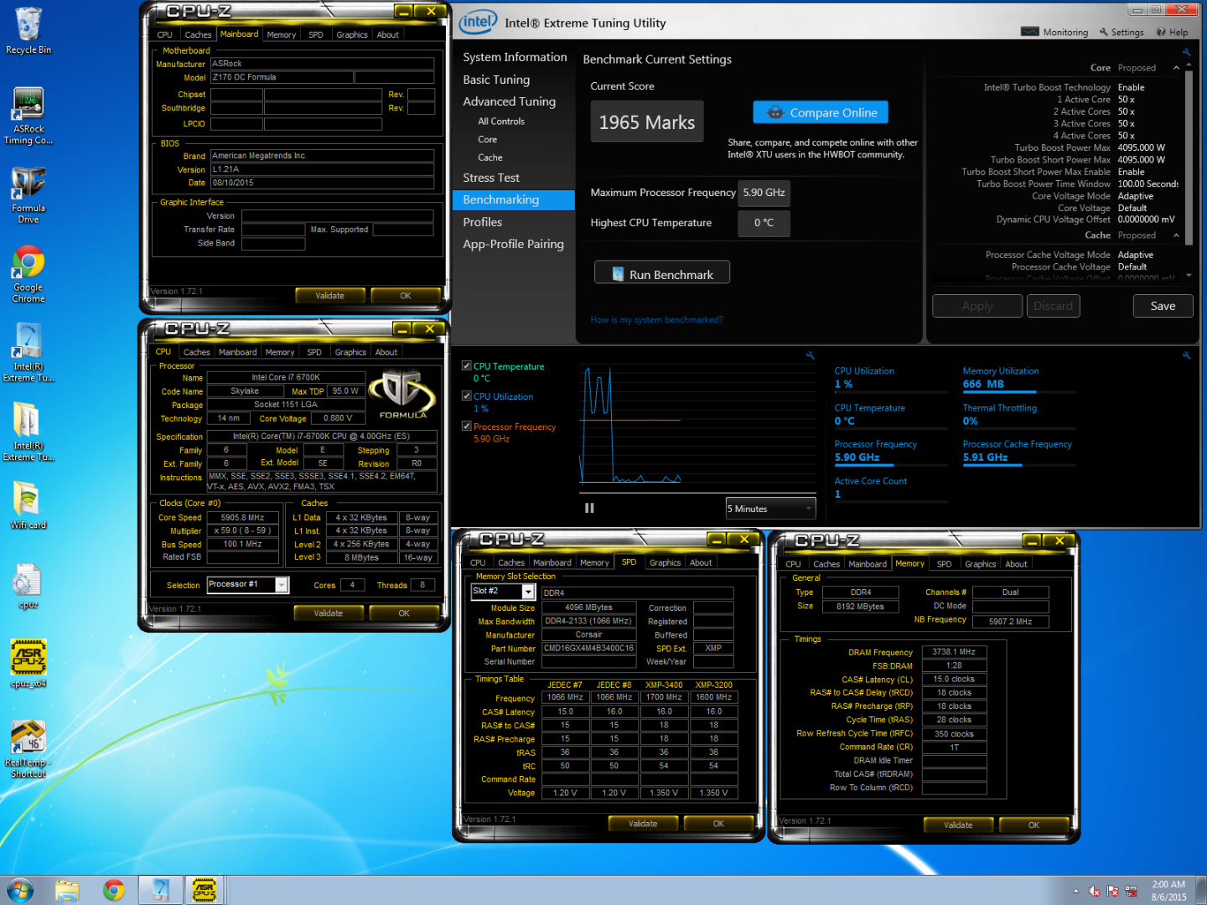Switch to ASRock CPU-Z taskbar icon

tap(204, 890)
